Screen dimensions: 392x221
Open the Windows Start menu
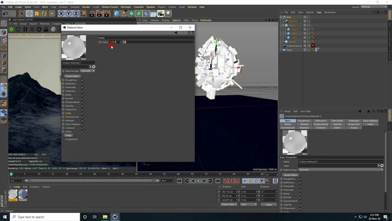pos(5,217)
